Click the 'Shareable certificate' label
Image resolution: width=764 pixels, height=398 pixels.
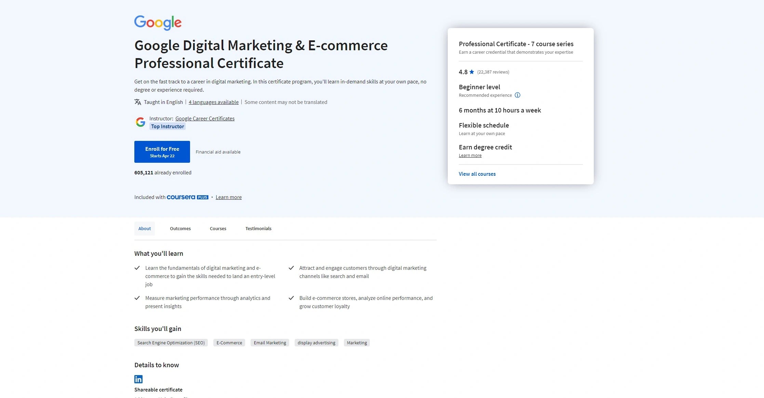pyautogui.click(x=158, y=390)
